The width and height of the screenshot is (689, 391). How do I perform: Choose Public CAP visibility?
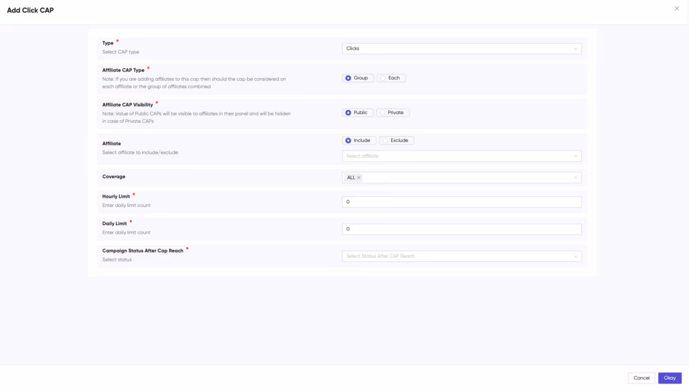pos(358,113)
